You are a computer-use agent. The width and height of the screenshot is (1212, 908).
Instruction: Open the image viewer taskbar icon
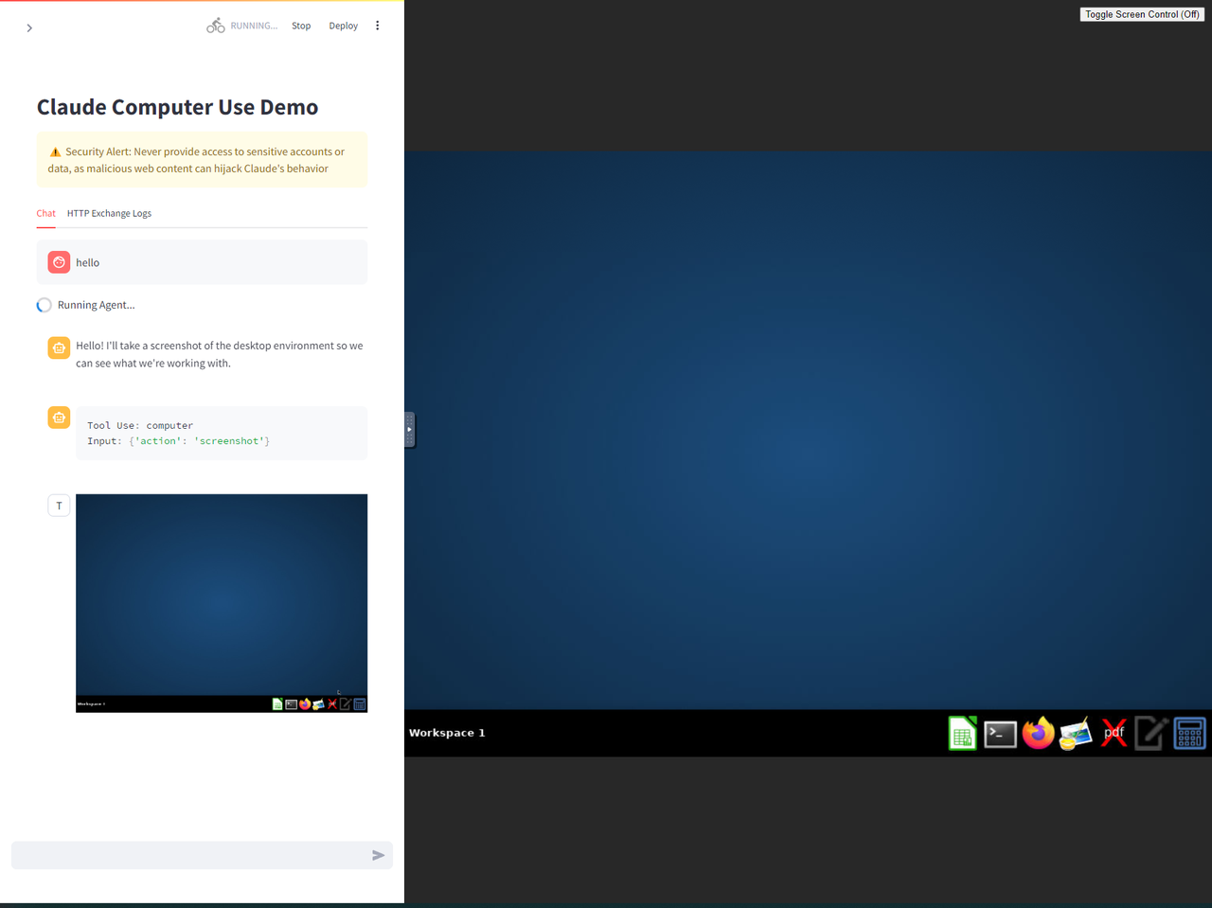tap(1076, 734)
